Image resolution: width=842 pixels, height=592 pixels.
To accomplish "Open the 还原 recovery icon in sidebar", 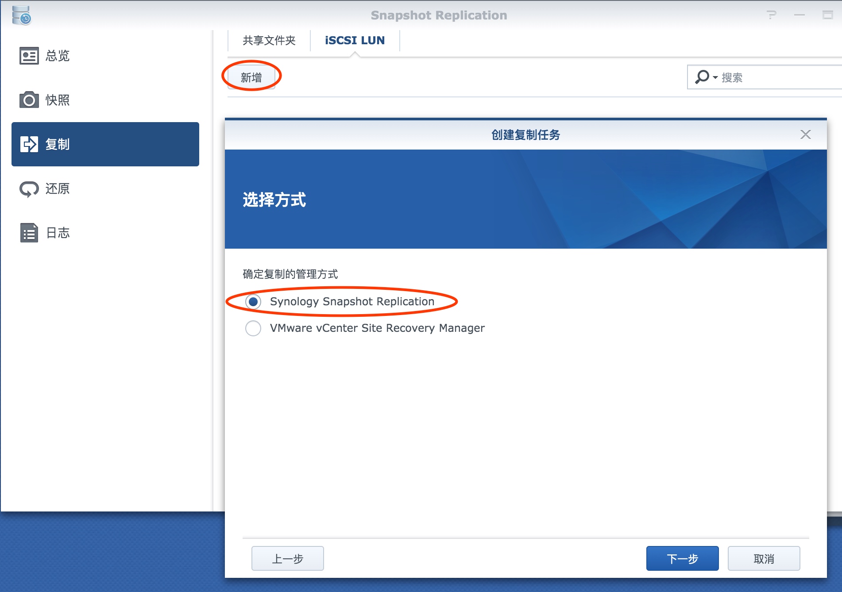I will (x=29, y=189).
